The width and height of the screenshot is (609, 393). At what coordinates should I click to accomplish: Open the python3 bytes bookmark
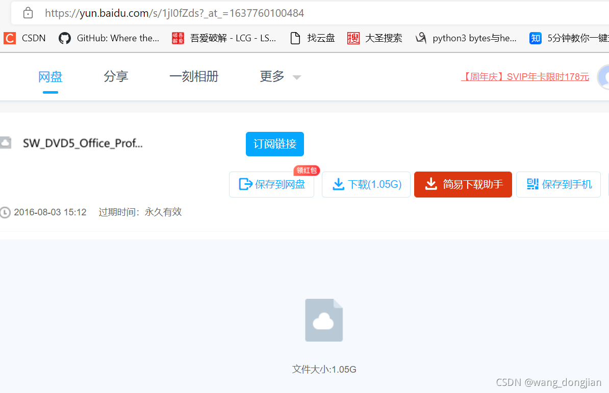(x=466, y=38)
